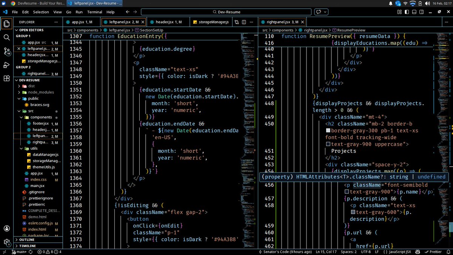Click text-gray-600 color swatch in code

pyautogui.click(x=353, y=212)
